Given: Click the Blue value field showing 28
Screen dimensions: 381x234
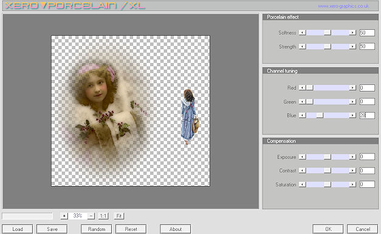Looking at the screenshot, I should pos(367,115).
